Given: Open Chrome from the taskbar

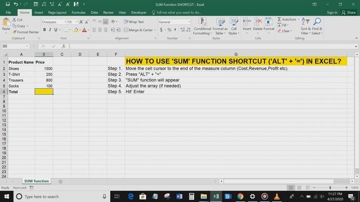Looking at the screenshot, I should [240, 196].
